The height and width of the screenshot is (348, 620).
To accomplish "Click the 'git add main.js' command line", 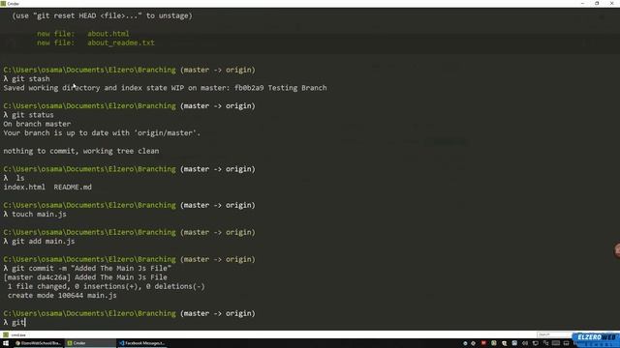I will [39, 241].
